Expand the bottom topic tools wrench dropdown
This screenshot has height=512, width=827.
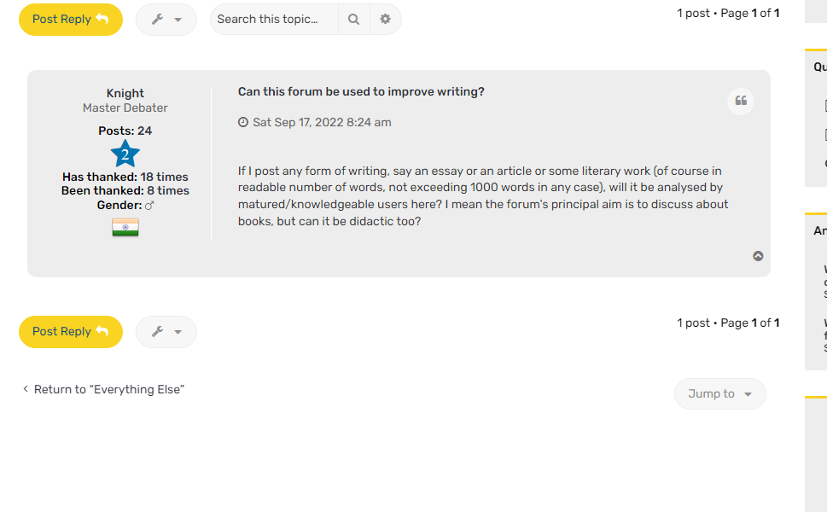pyautogui.click(x=166, y=332)
